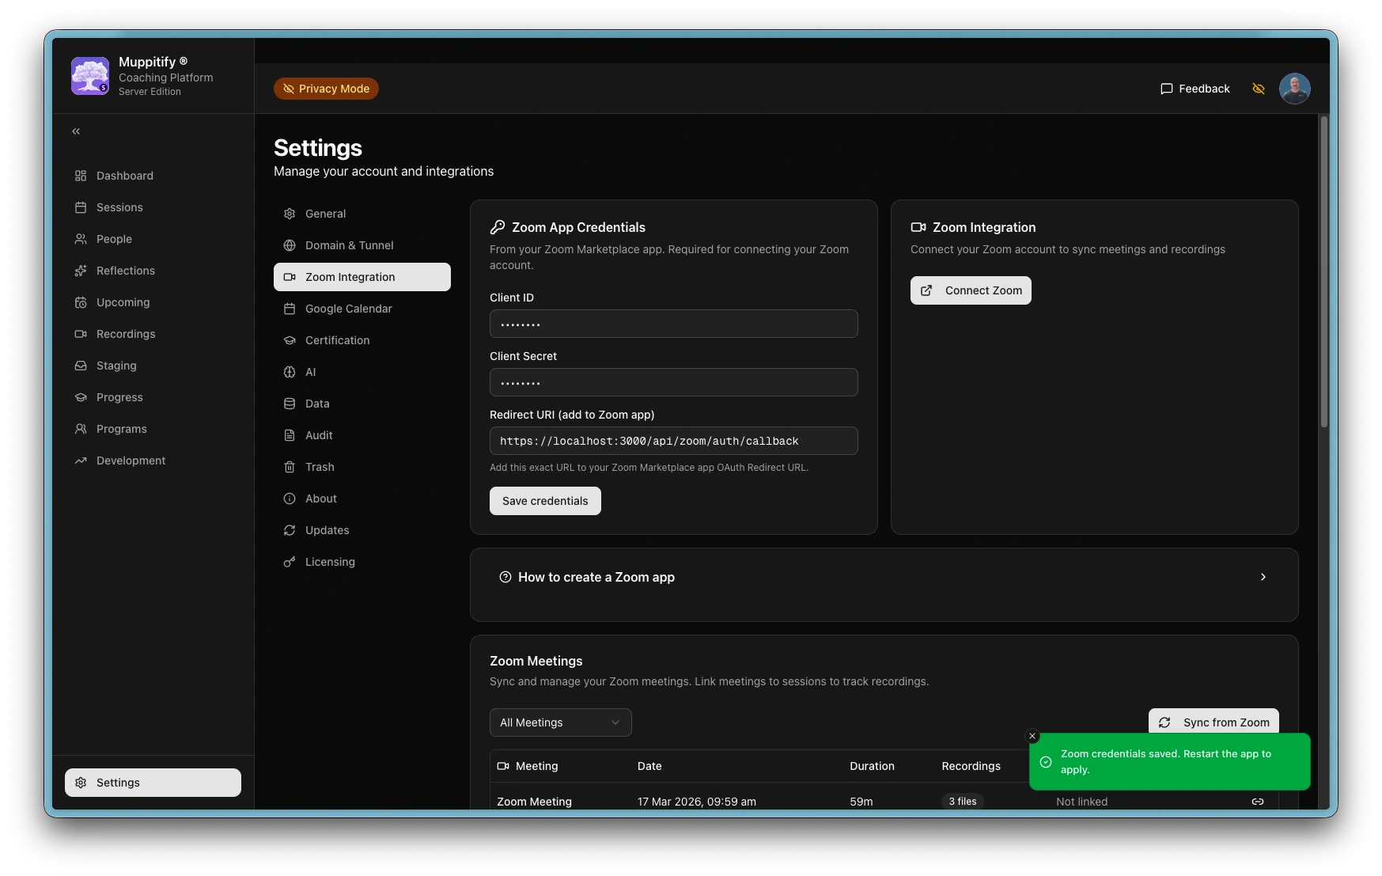Go to Recordings in the sidebar
This screenshot has width=1382, height=876.
pos(125,334)
